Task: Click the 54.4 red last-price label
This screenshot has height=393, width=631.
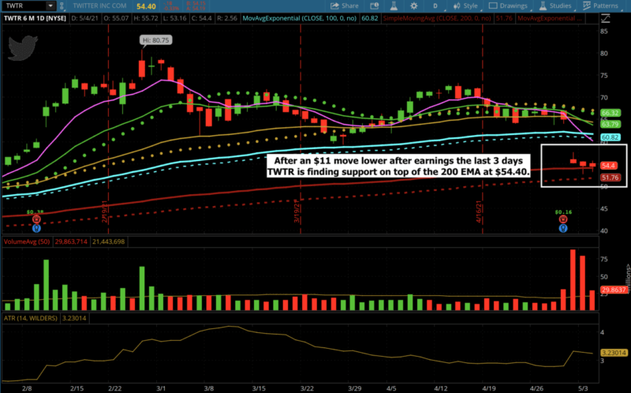Action: pos(608,166)
